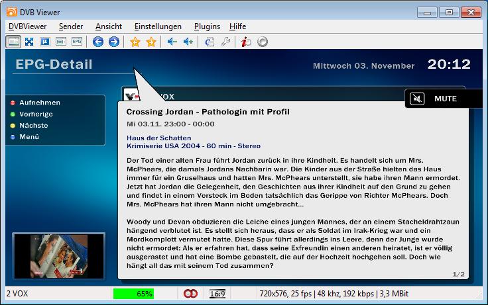The width and height of the screenshot is (488, 305).
Task: Click the date Mittwoch 03. November
Action: coord(364,66)
